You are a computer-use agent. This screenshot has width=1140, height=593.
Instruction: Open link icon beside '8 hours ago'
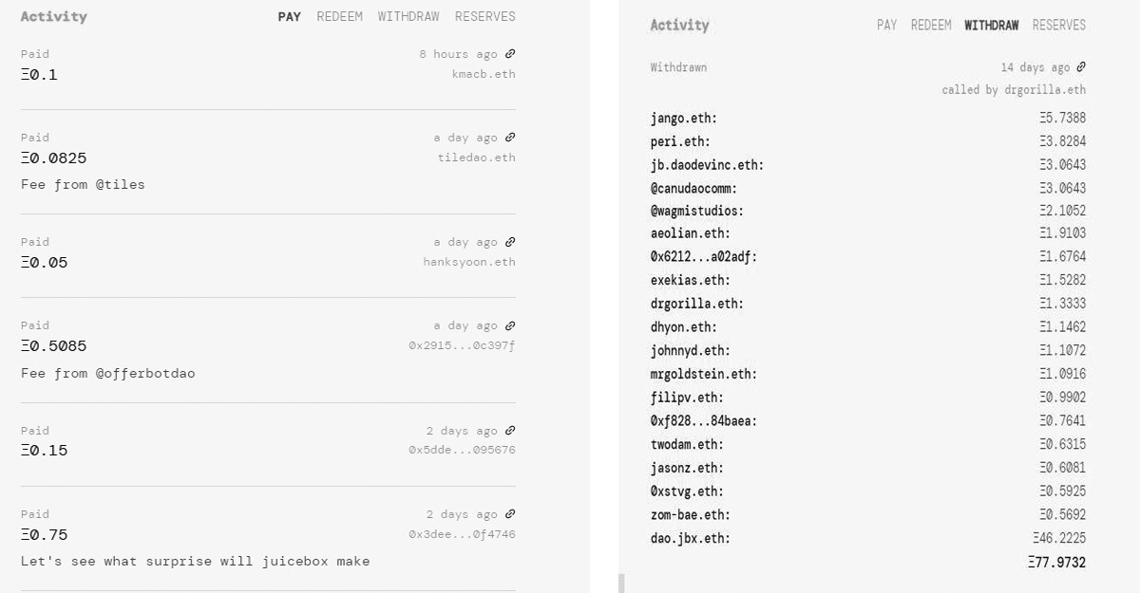510,54
